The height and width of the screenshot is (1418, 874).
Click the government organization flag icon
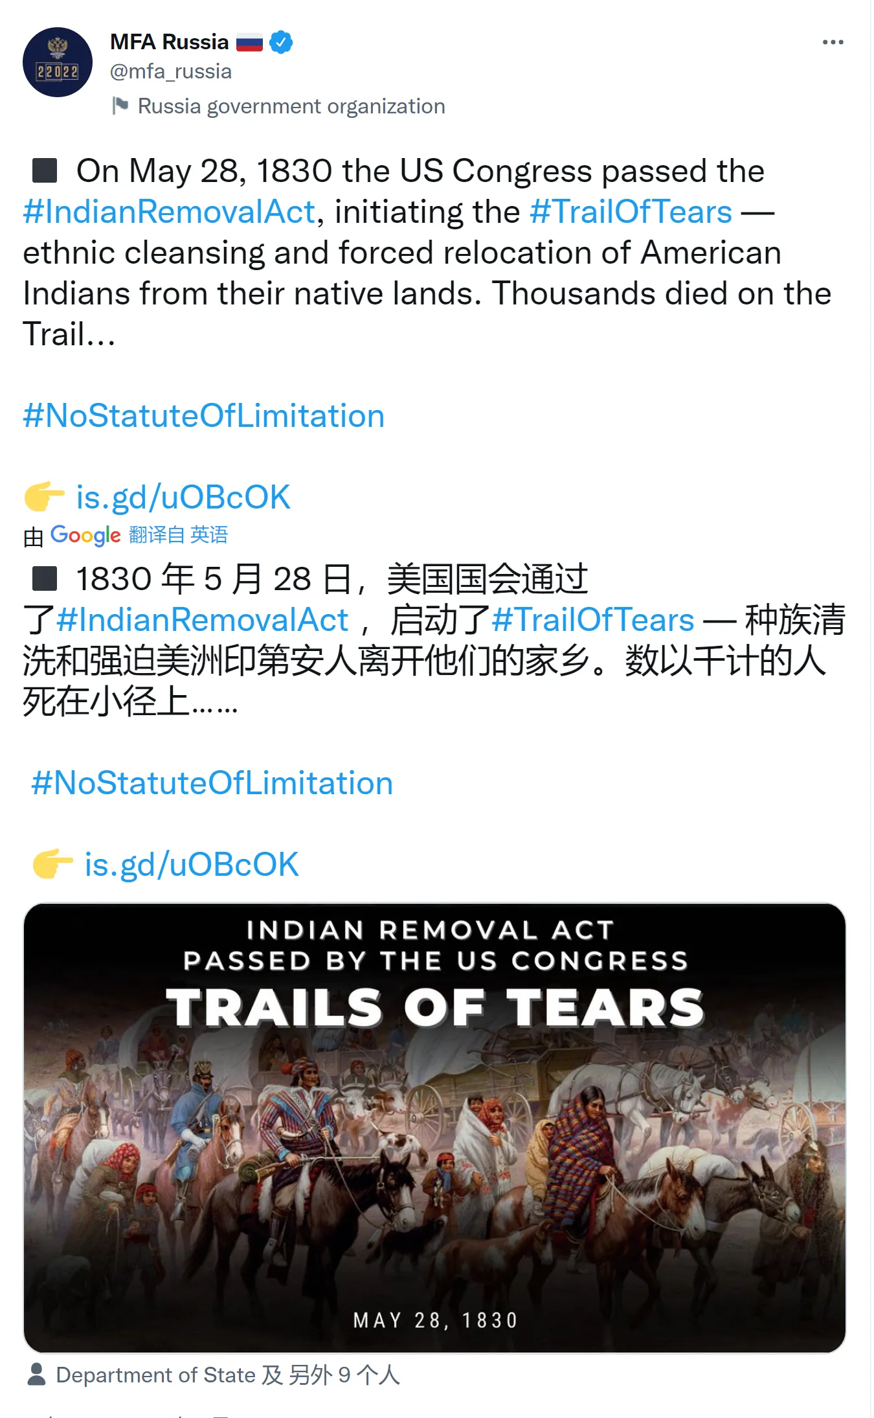click(120, 105)
